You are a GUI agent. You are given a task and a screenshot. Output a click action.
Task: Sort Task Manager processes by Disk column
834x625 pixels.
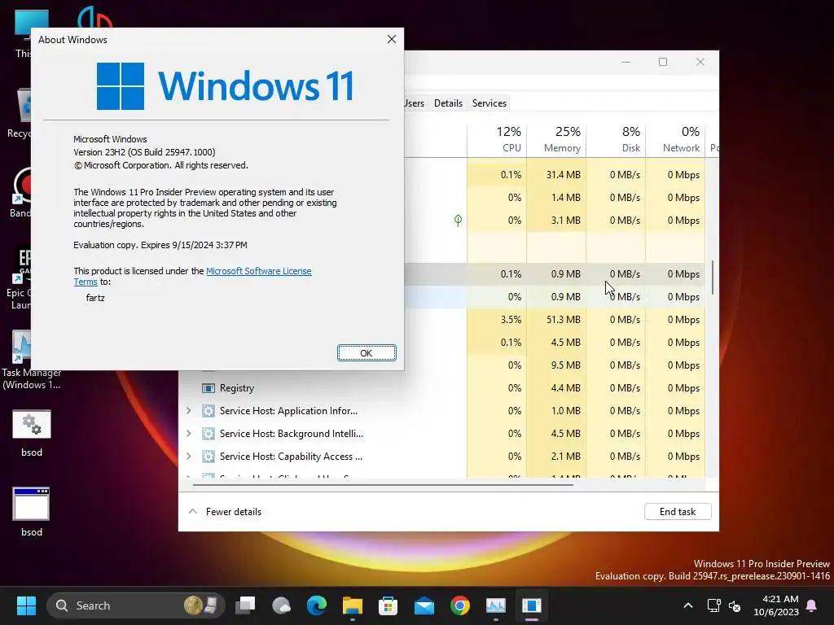616,139
